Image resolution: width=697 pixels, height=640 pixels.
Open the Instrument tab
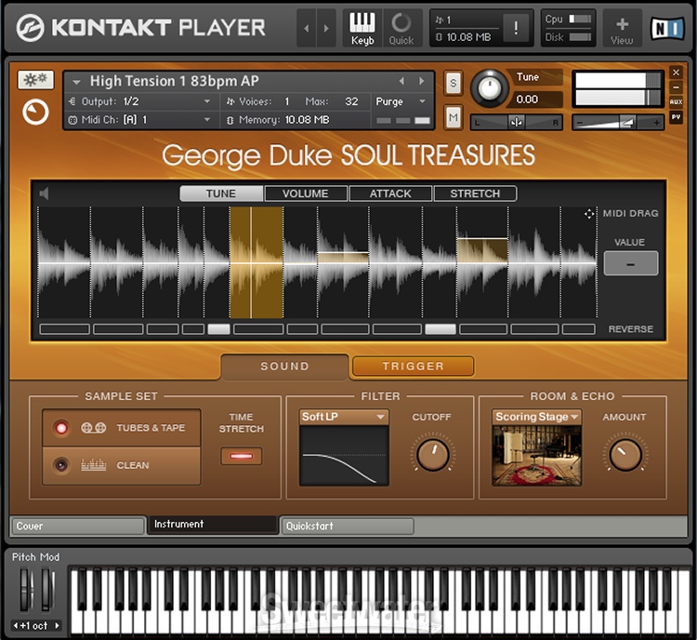tap(213, 525)
